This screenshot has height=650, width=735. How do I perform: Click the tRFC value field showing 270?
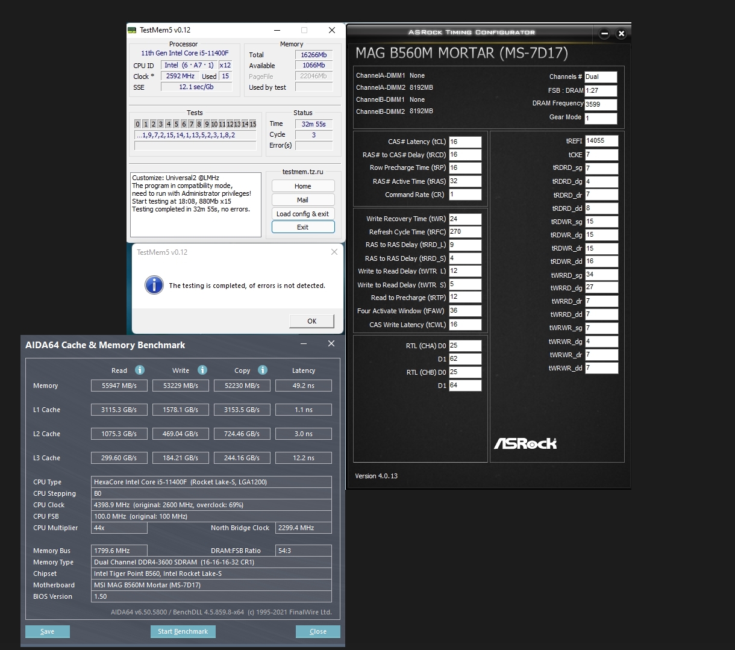(x=465, y=232)
